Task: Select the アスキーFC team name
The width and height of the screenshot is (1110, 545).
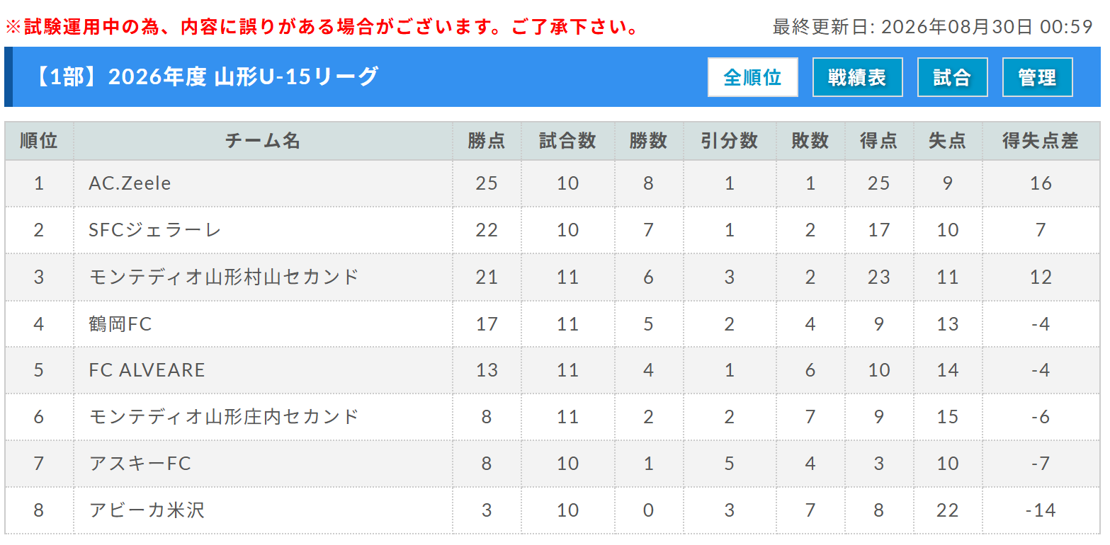Action: tap(140, 464)
